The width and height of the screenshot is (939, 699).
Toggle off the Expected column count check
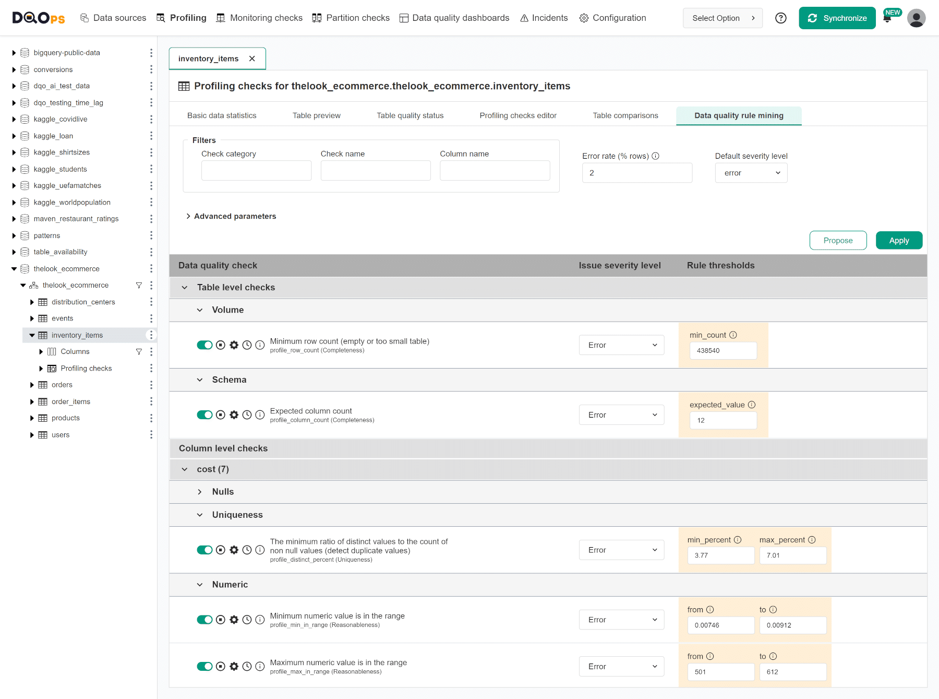(x=204, y=415)
